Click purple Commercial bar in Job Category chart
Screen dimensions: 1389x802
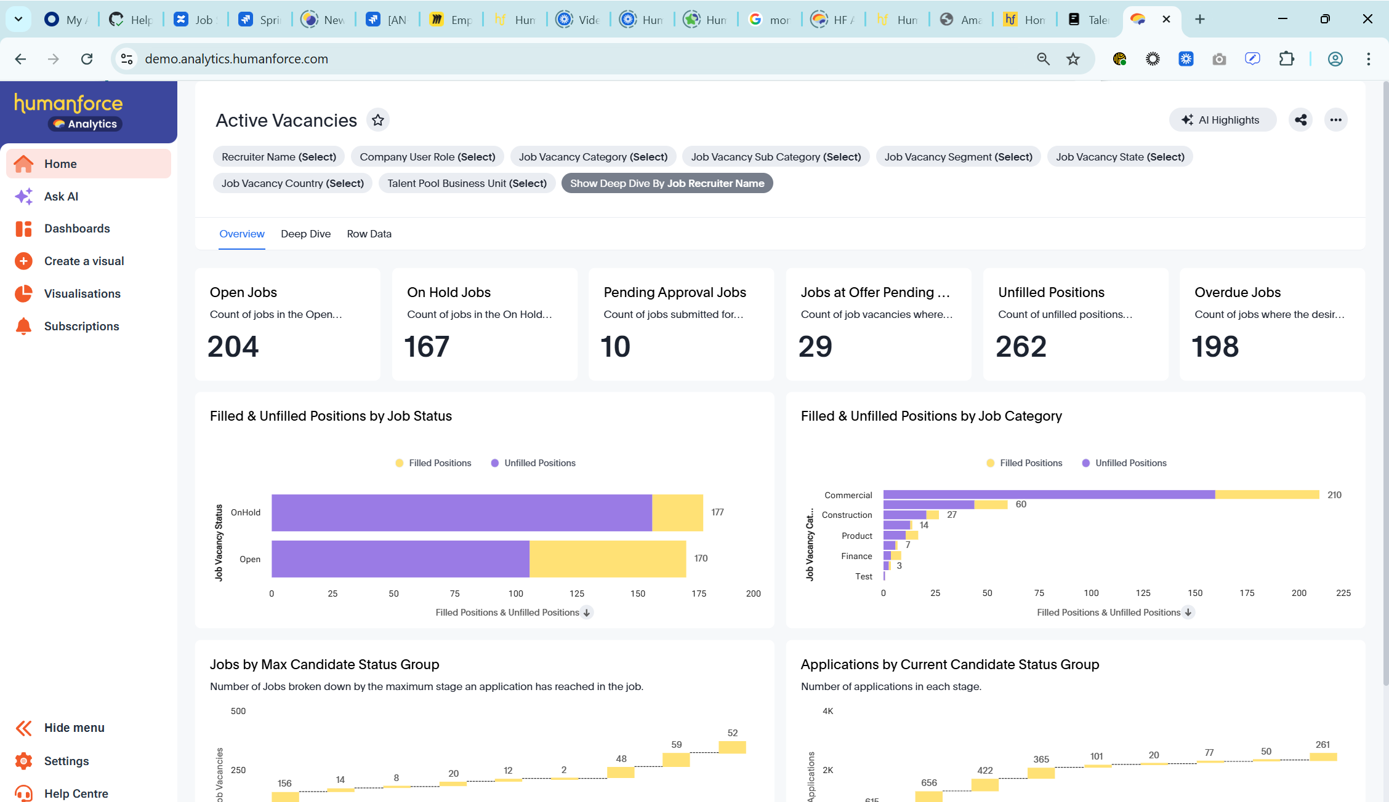click(1049, 494)
